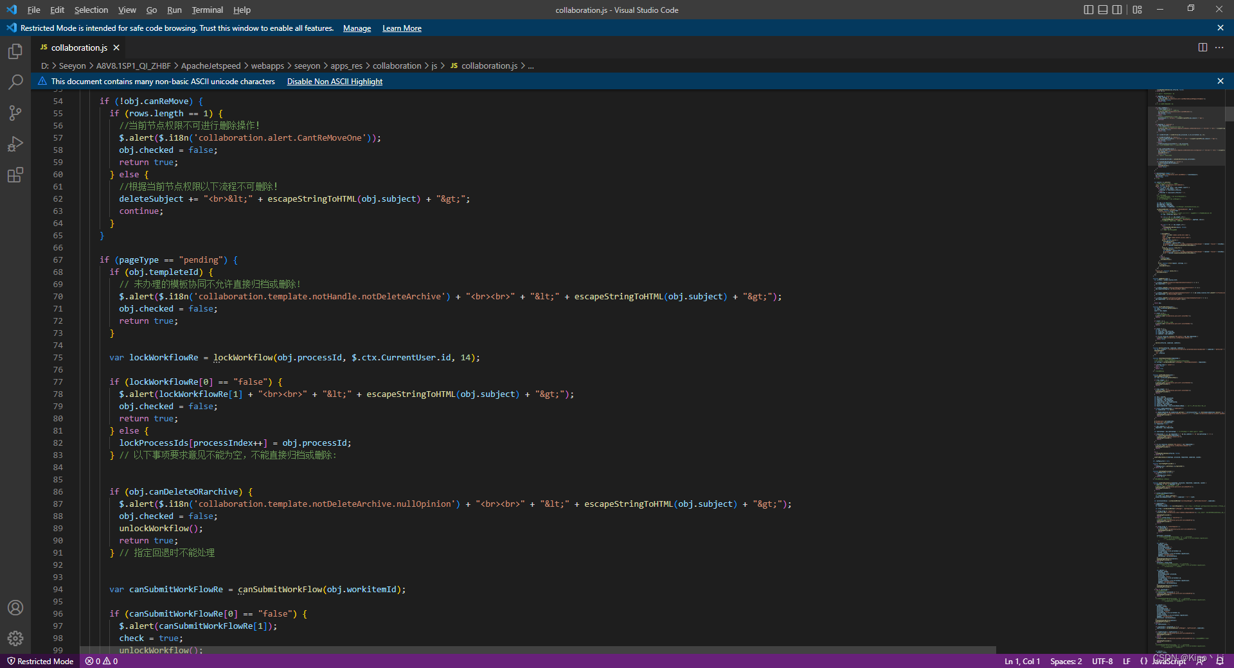The image size is (1234, 668).
Task: Dismiss the non-ASCII characters warning banner
Action: (1221, 81)
